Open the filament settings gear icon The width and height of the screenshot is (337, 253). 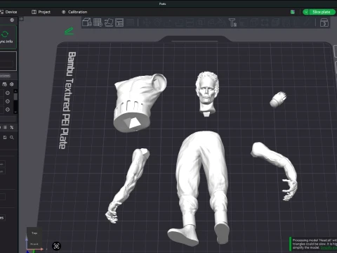pos(12,84)
